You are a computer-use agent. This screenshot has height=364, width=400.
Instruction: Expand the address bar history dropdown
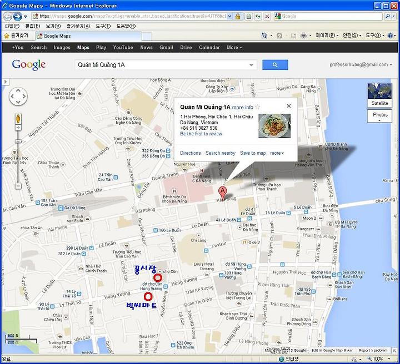(229, 16)
